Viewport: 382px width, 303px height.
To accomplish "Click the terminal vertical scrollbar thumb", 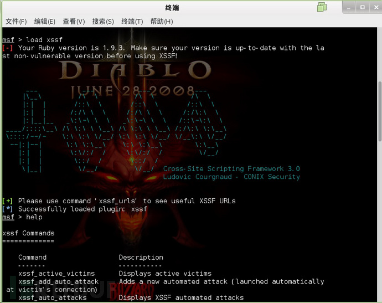I will click(380, 111).
